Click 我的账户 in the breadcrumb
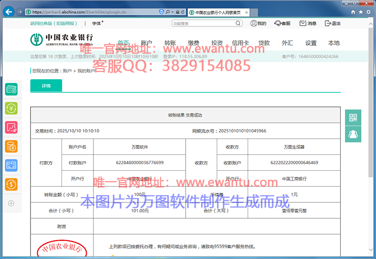376x259 pixels. [86, 71]
